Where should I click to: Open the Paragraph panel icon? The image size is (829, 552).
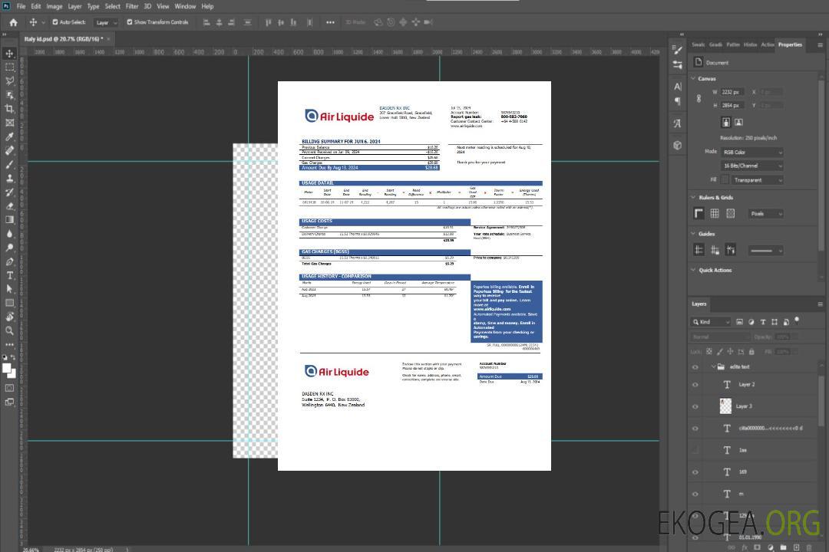coord(678,101)
